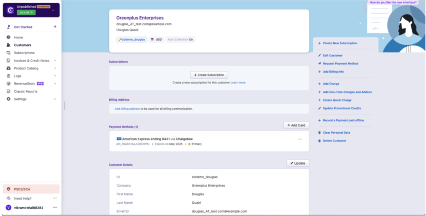The image size is (426, 216).
Task: Click the PSD2/SCA shield icon
Action: (x=8, y=189)
